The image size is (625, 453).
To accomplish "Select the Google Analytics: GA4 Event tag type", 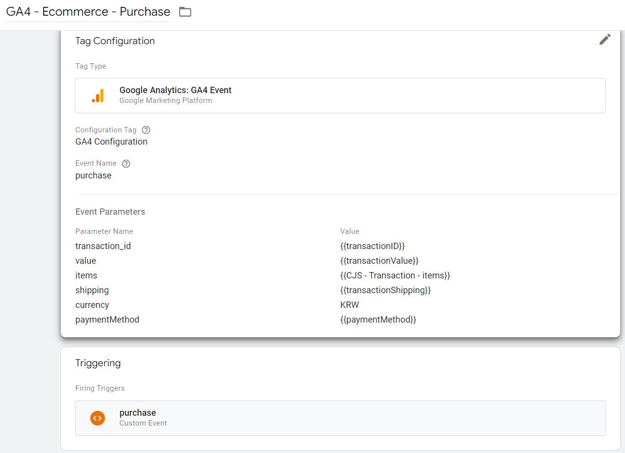I will coord(340,96).
